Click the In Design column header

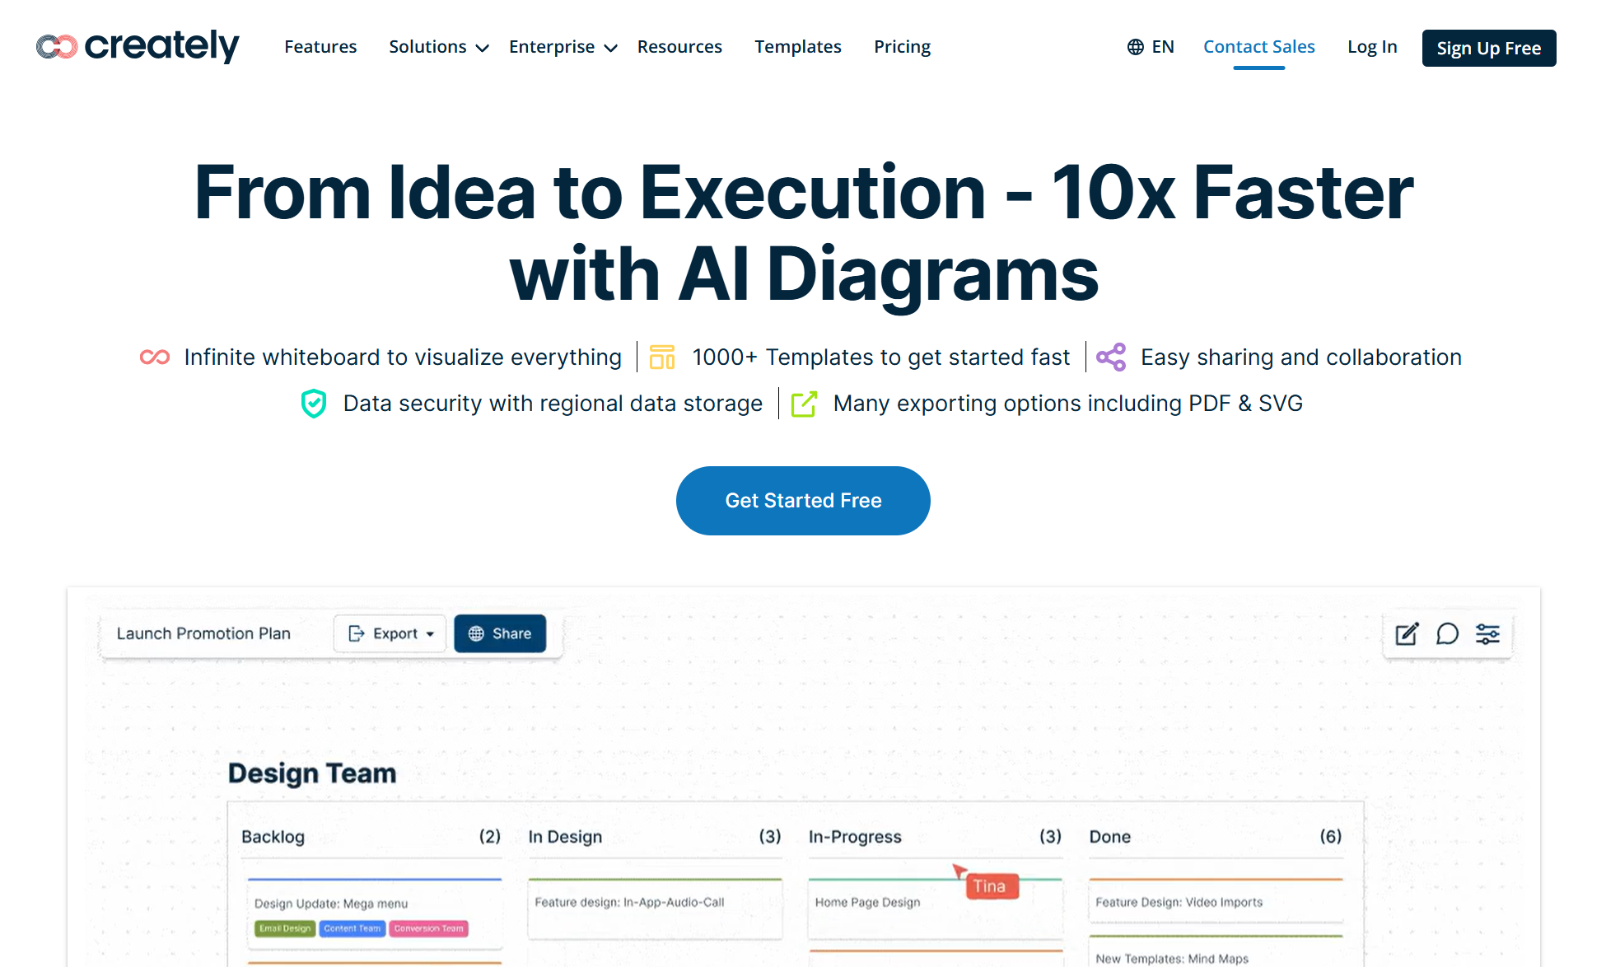565,837
